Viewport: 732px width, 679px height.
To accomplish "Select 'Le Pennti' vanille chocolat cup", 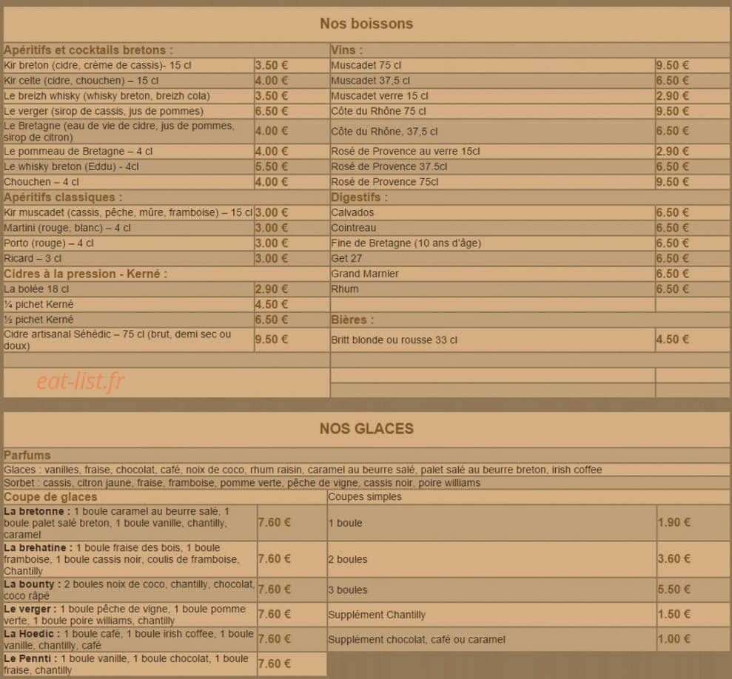I will [126, 664].
